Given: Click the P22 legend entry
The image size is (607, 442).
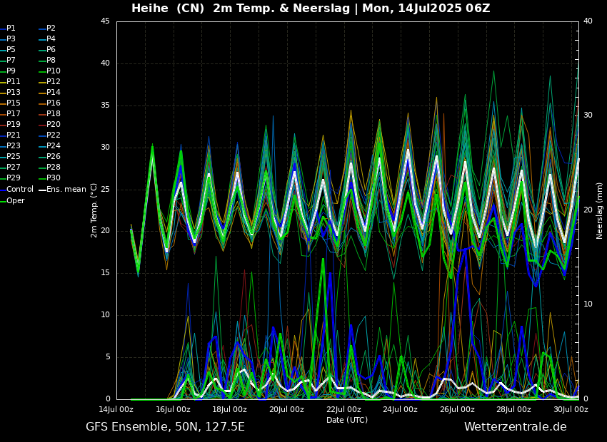Looking at the screenshot, I should 54,135.
